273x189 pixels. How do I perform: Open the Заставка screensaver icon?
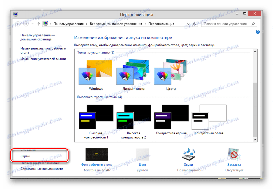234,154
